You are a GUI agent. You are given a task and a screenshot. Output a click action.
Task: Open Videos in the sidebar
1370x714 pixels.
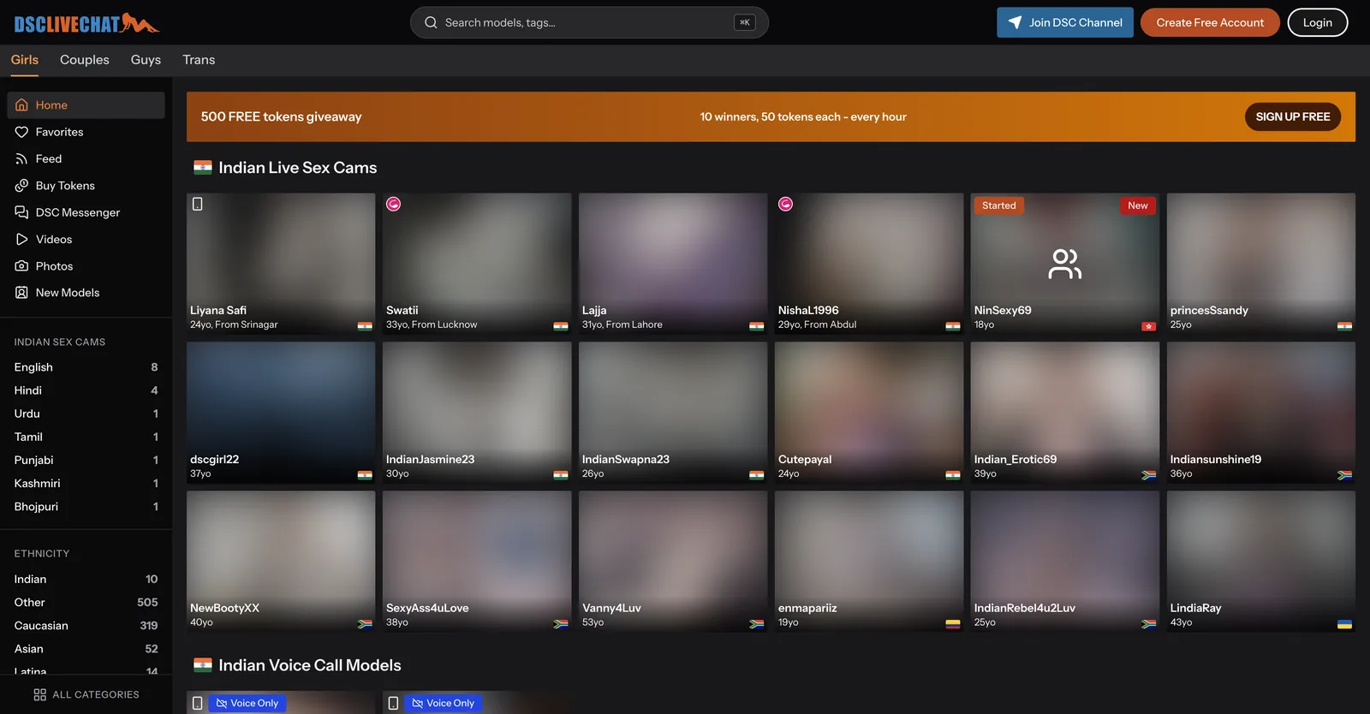coord(86,239)
